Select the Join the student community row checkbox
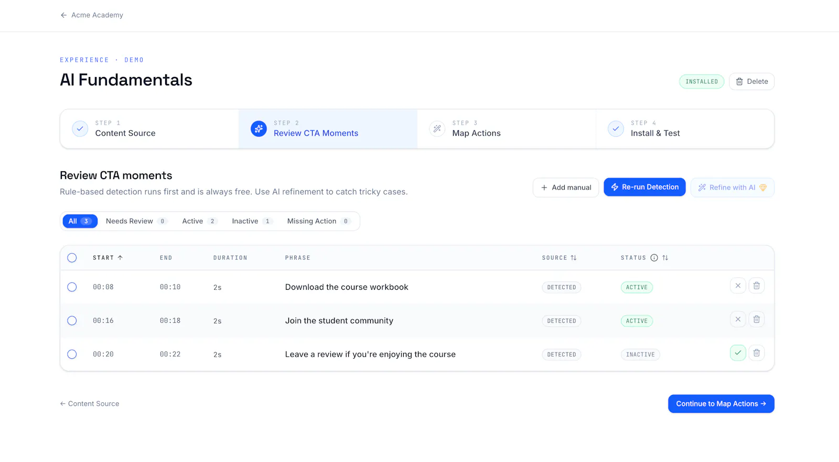The image size is (839, 462). [72, 321]
